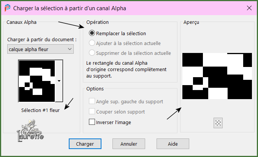Click the Sélection #1 fleur label

[41, 110]
